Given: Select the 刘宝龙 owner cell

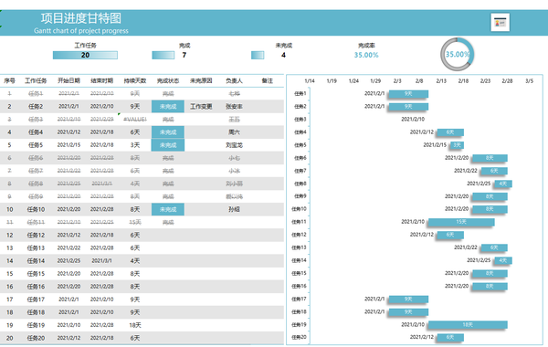Looking at the screenshot, I should (x=234, y=145).
